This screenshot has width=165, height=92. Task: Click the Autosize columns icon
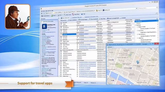pos(121,18)
